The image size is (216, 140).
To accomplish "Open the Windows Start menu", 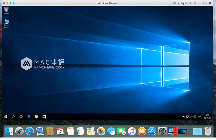I will [x=6, y=117].
